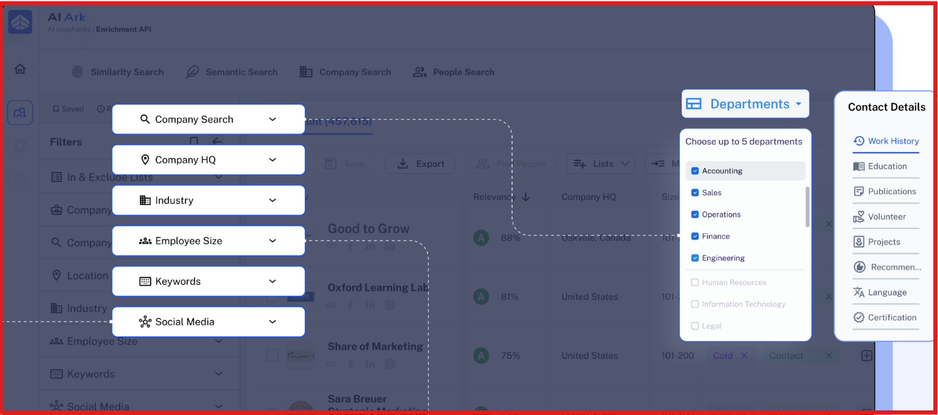938x415 pixels.
Task: Select Work History in Contact Details
Action: pyautogui.click(x=886, y=141)
